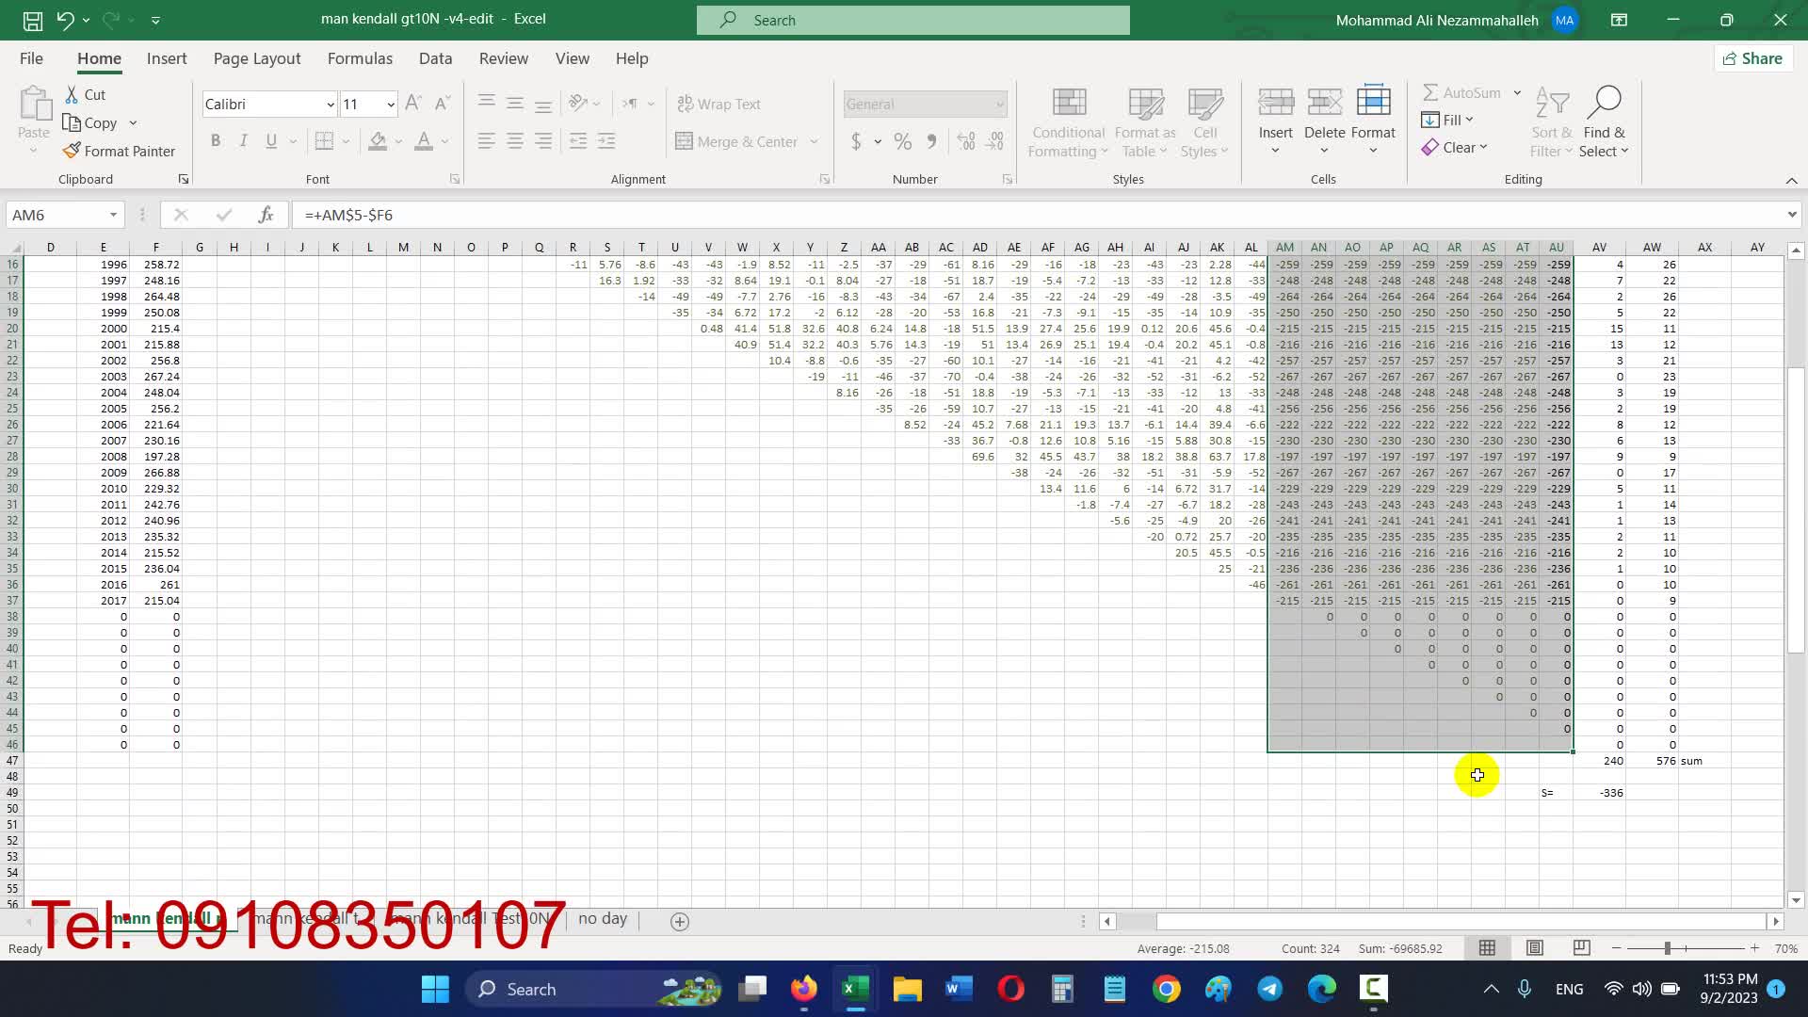
Task: Click the Center align text icon
Action: [515, 141]
